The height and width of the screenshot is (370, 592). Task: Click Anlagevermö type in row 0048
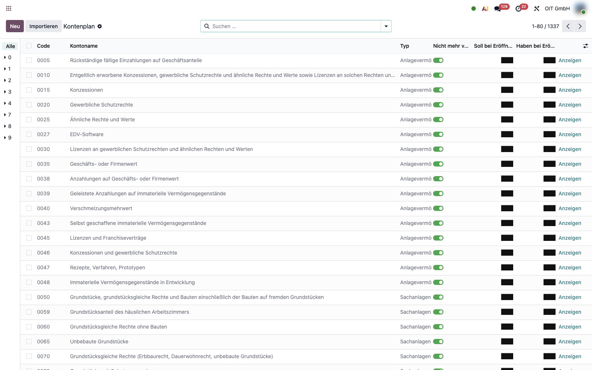pyautogui.click(x=416, y=282)
